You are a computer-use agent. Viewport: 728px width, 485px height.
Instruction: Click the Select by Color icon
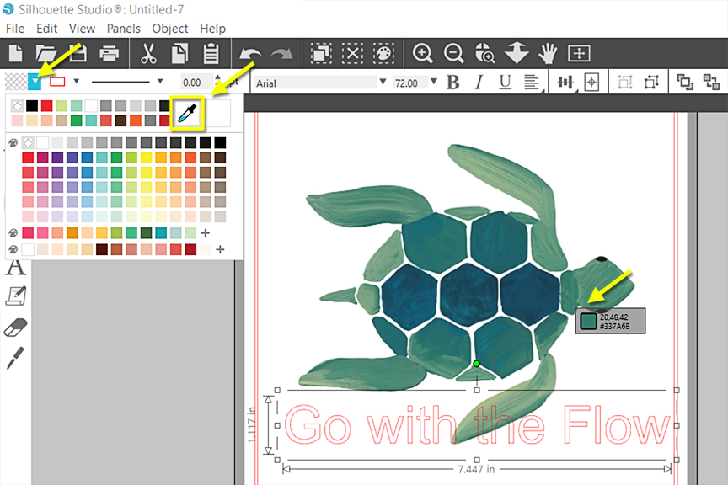click(383, 53)
